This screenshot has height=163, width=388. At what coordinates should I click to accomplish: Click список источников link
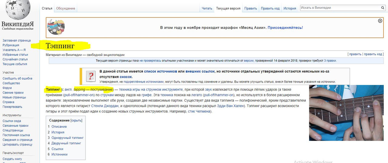(160, 72)
